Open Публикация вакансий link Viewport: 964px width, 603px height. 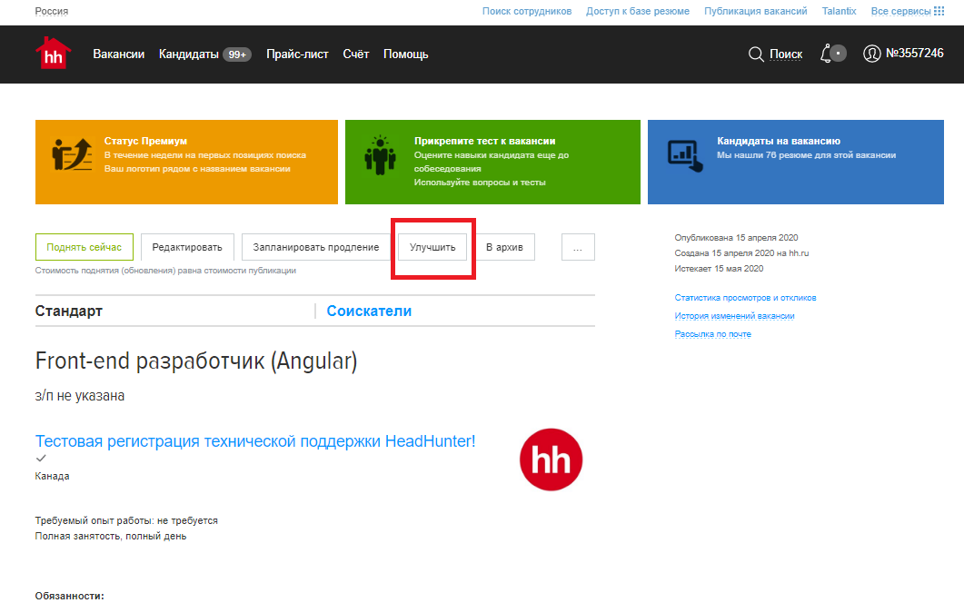click(x=756, y=11)
